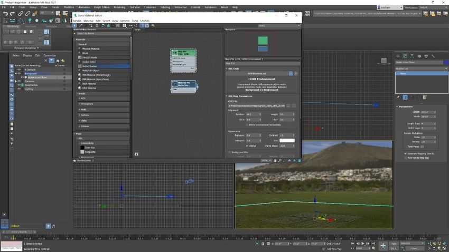This screenshot has height=252, width=449.
Task: Open Hierarchy tab in command panel
Action: 412,56
